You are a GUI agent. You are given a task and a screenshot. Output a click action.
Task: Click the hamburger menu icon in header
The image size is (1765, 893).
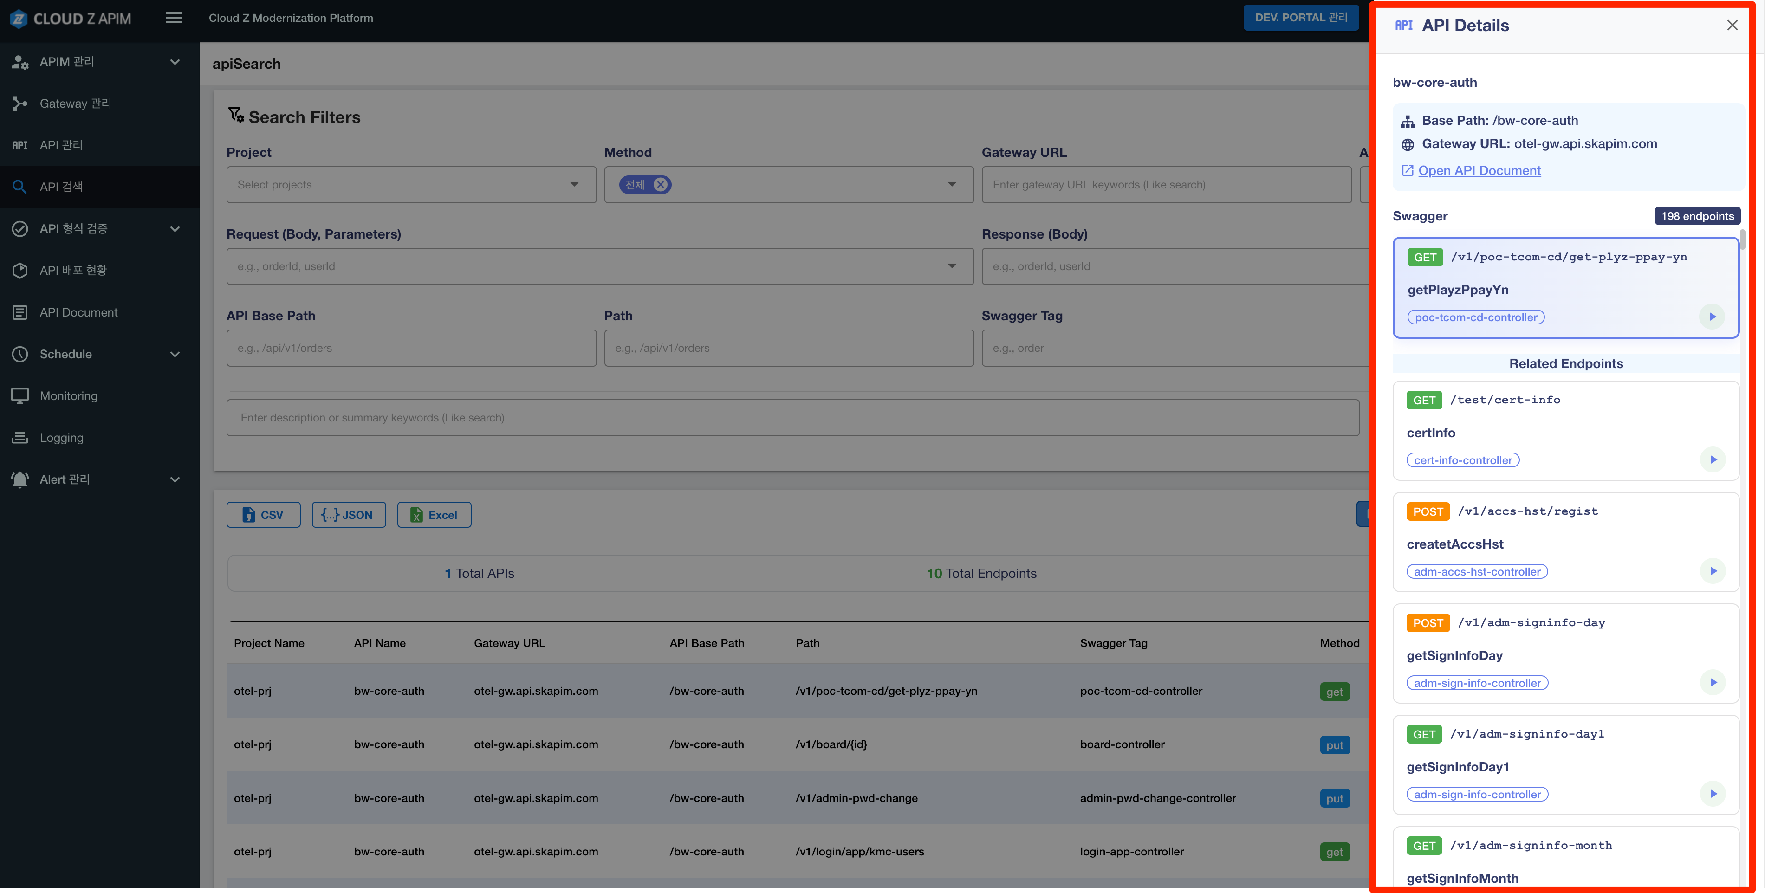[174, 18]
